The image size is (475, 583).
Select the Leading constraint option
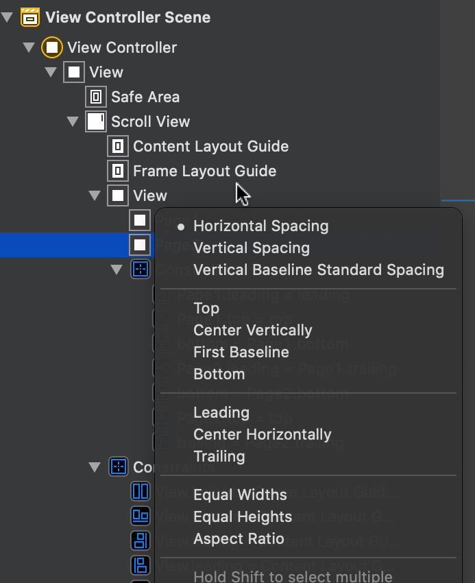tap(221, 412)
